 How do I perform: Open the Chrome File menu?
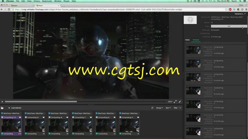18,1
